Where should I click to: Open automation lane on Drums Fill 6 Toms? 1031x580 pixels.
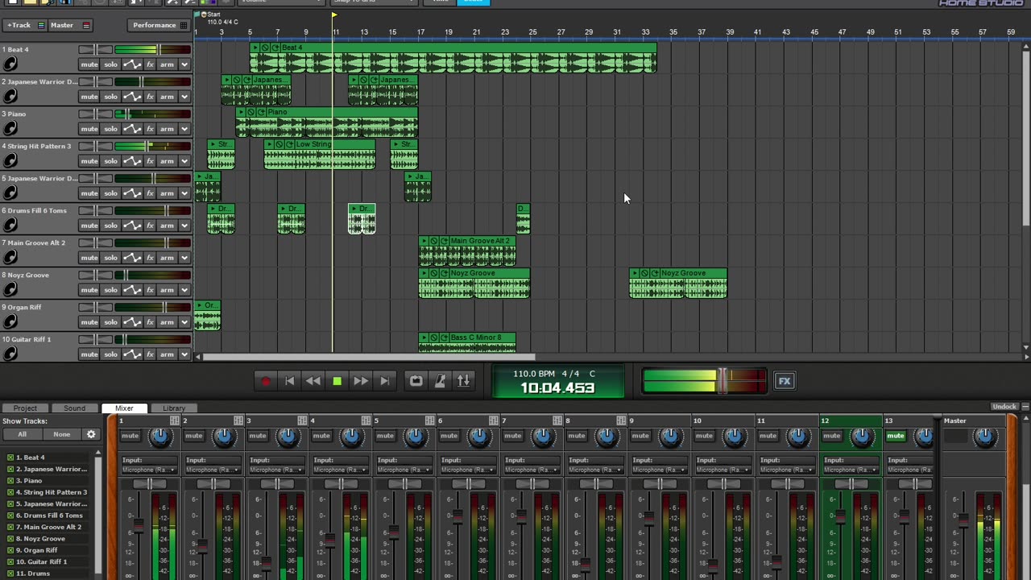(132, 226)
